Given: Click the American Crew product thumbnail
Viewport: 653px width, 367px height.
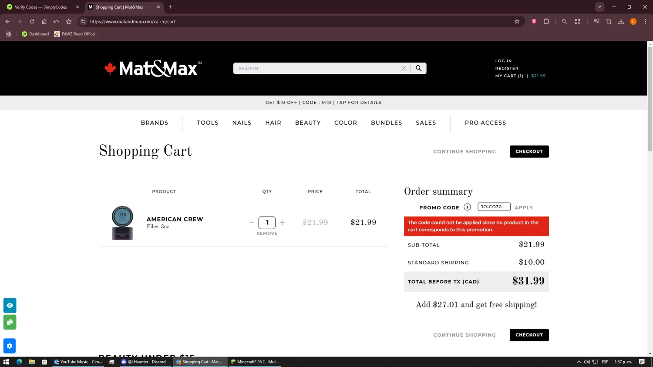Looking at the screenshot, I should [122, 223].
